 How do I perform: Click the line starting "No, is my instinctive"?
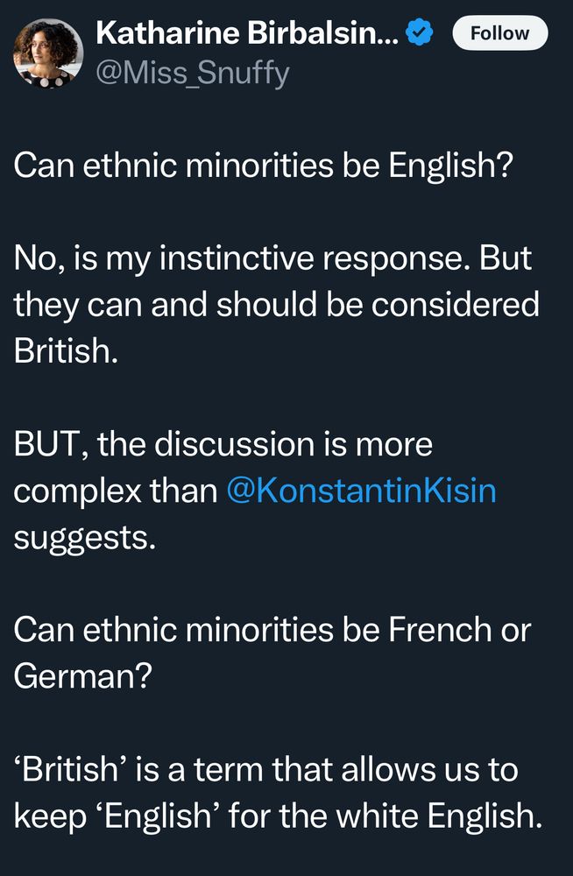tap(273, 259)
